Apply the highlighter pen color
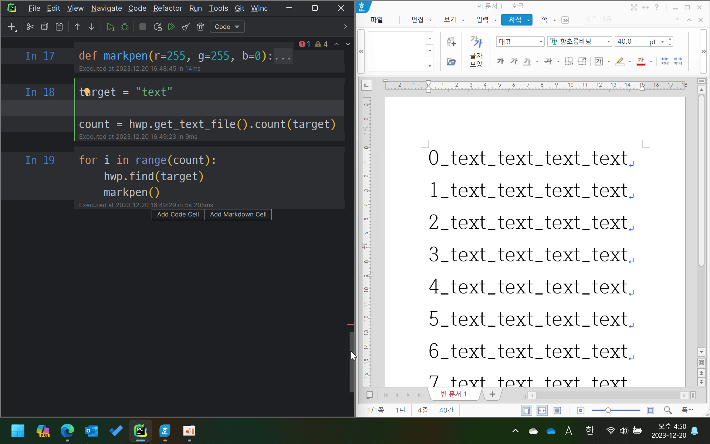Viewport: 710px width, 444px height. click(x=620, y=61)
